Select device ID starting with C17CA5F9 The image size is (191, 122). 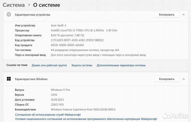point(77,40)
